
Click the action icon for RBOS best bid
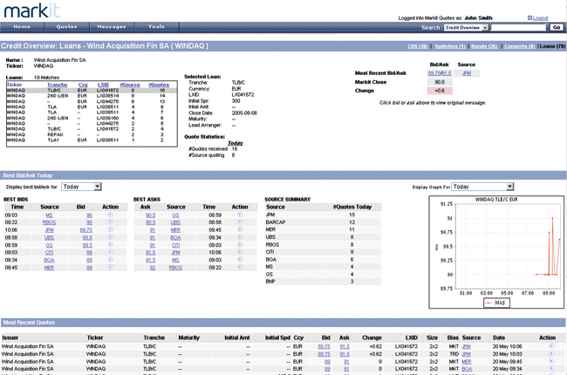click(110, 222)
